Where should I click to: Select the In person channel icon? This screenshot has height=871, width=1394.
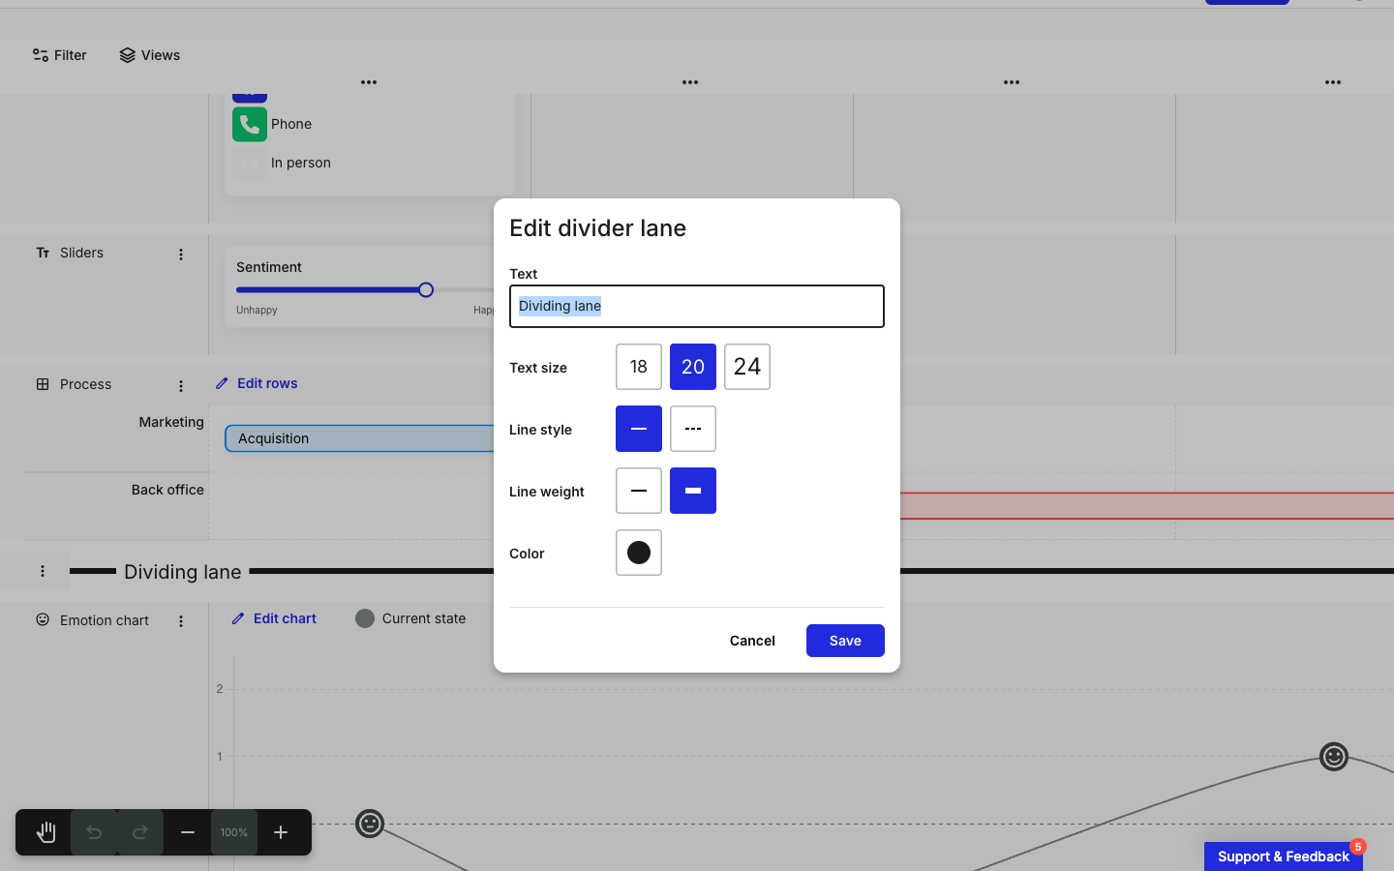(x=250, y=163)
